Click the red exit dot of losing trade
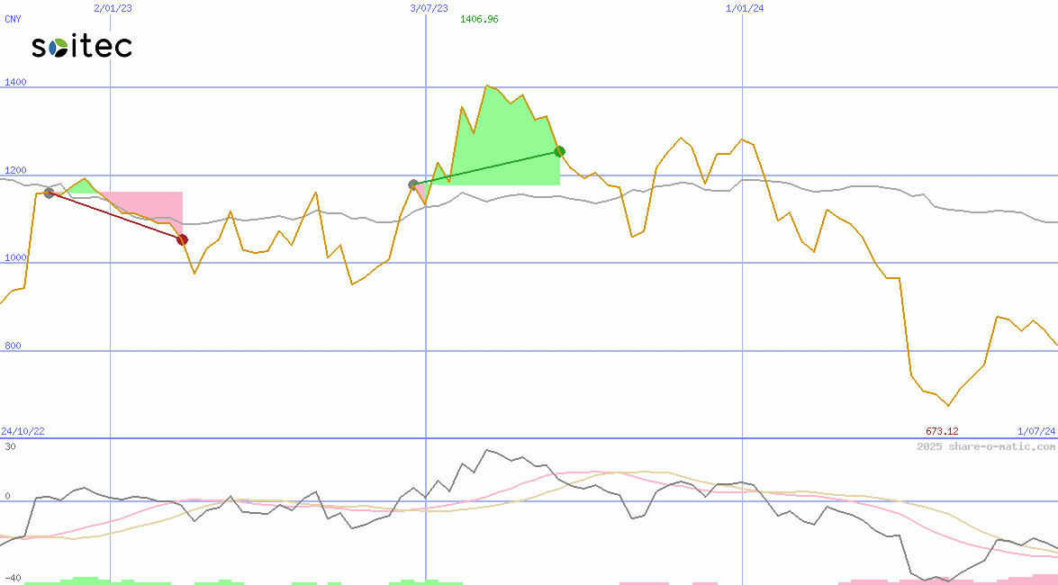The image size is (1058, 585). 182,239
